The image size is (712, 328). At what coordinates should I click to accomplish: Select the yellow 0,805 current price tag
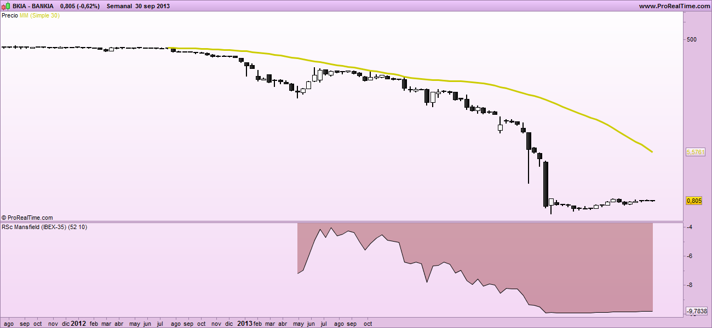point(694,201)
